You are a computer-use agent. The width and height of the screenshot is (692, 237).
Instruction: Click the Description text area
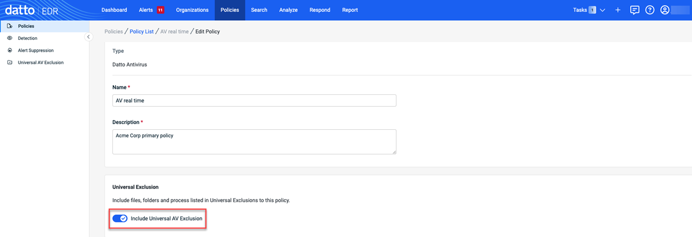(x=254, y=142)
